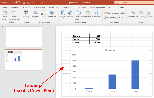Expand the Рисунки dropdown chevron
The image size is (154, 98).
pyautogui.click(x=36, y=19)
